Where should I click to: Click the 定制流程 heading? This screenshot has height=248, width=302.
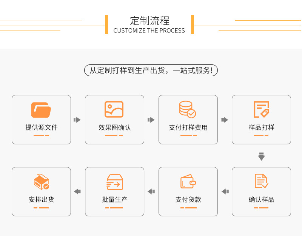(149, 21)
